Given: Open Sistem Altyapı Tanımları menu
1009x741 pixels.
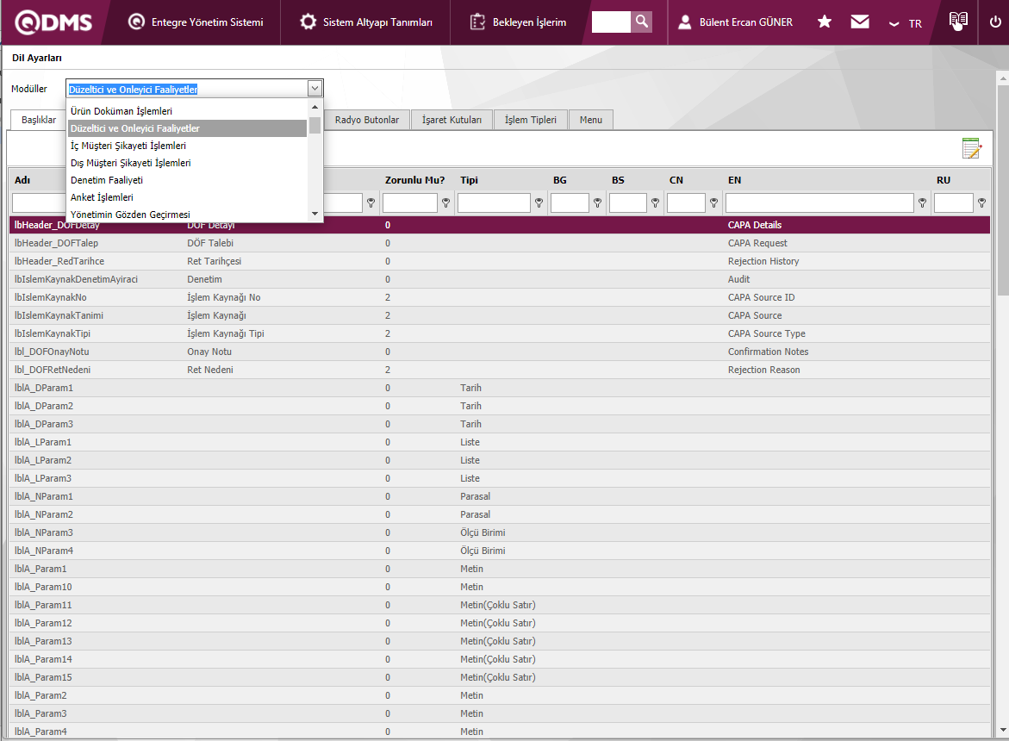Looking at the screenshot, I should click(x=366, y=22).
